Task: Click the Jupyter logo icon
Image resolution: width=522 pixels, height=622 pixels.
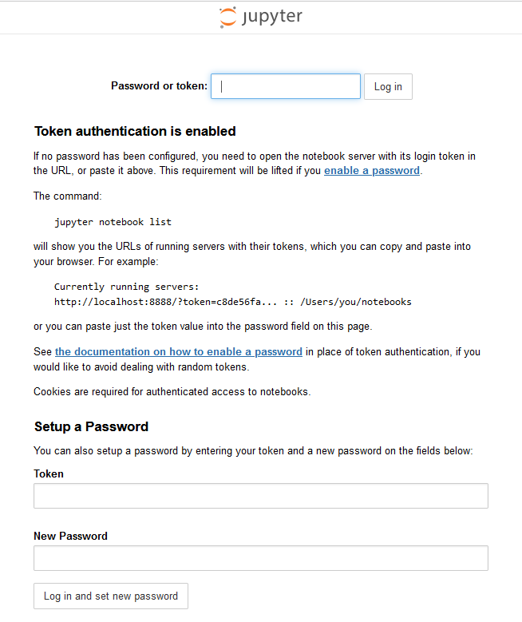Action: 228,17
